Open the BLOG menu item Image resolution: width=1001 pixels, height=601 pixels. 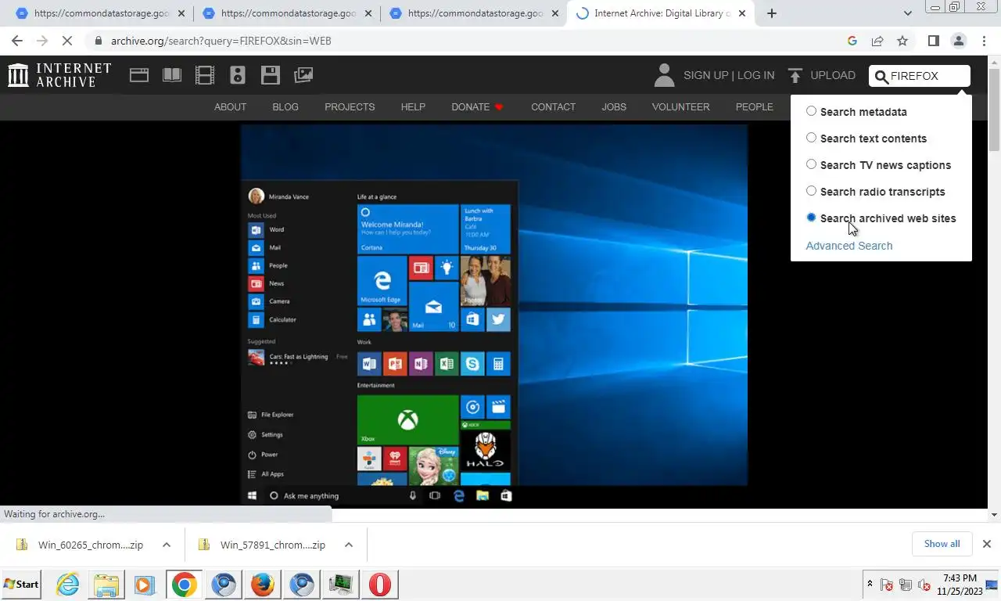pos(285,107)
